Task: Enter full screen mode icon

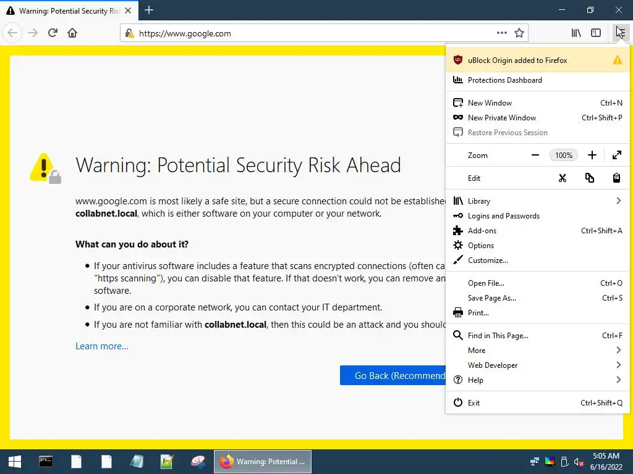Action: (x=616, y=155)
